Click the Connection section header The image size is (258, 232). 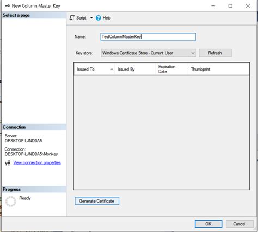pyautogui.click(x=34, y=127)
